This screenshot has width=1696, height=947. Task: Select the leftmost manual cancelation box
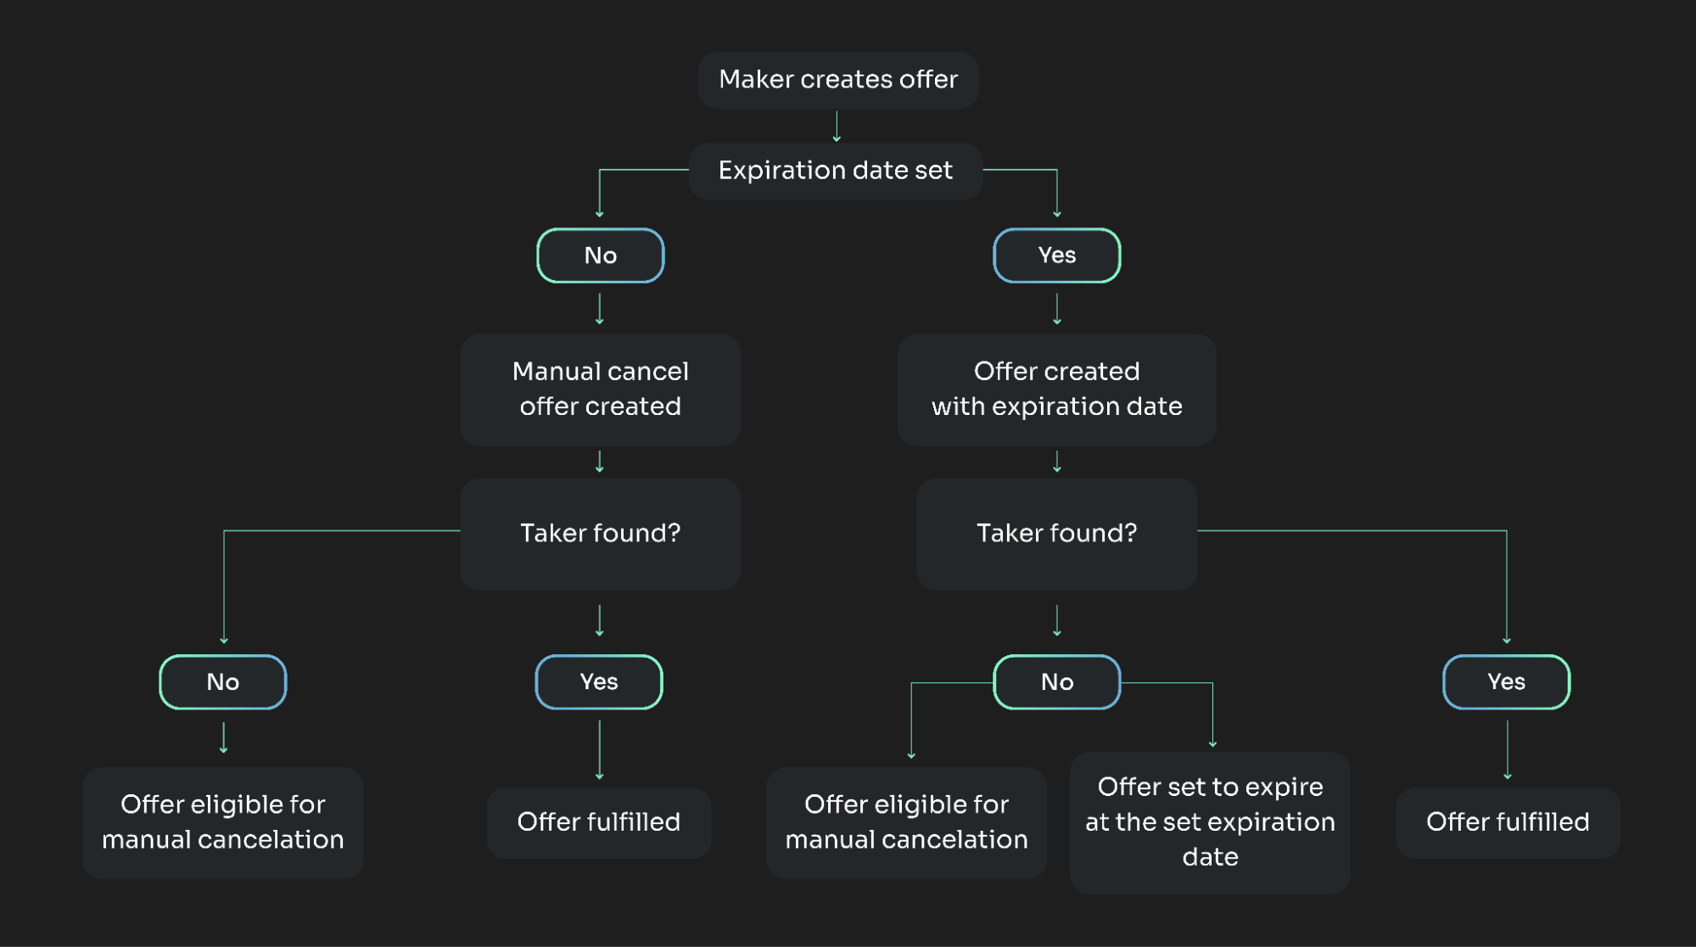[x=223, y=822]
